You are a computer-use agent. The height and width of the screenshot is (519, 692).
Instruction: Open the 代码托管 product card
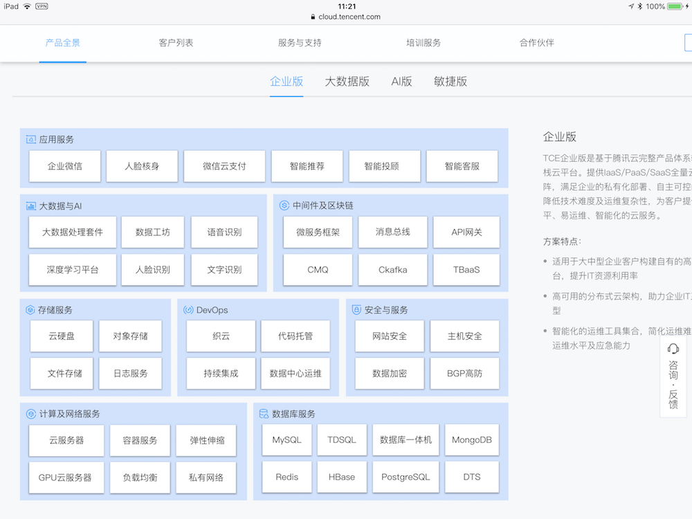[295, 336]
